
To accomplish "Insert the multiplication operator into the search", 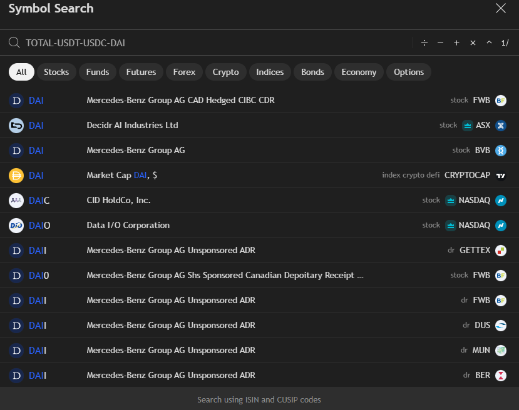I will 473,43.
